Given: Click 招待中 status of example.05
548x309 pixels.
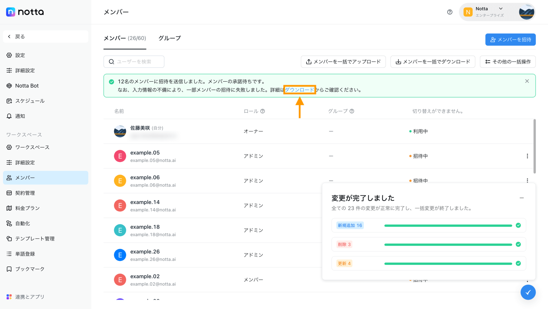Looking at the screenshot, I should click(x=419, y=156).
